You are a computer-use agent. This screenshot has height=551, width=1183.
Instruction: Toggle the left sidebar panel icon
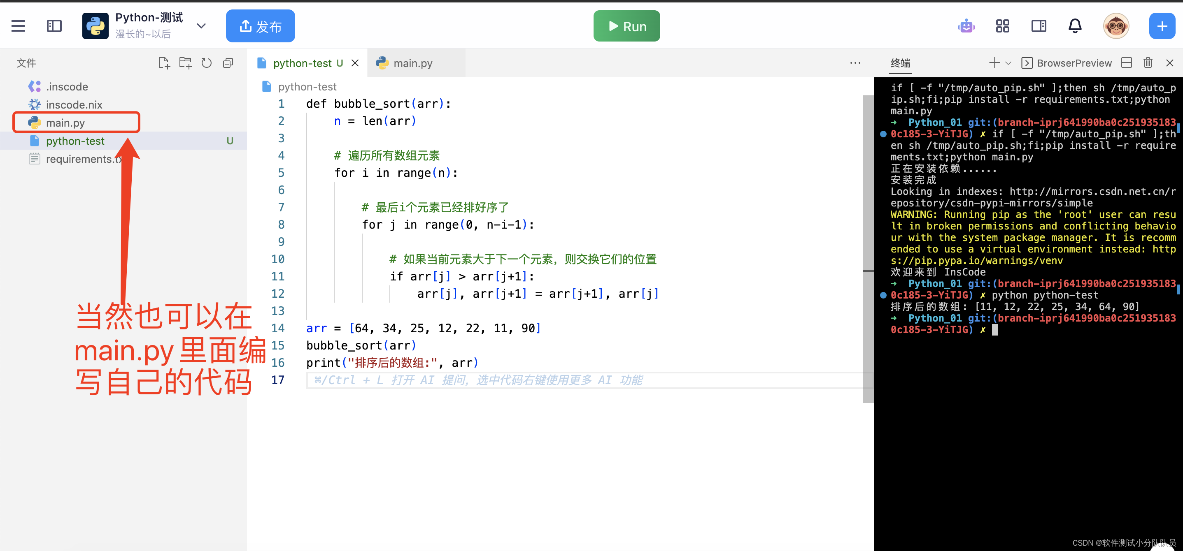click(x=54, y=26)
